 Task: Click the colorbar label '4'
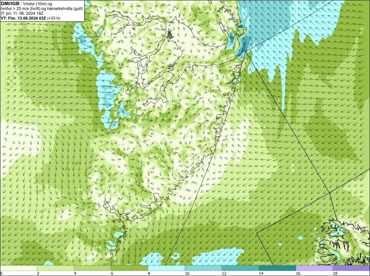tap(75, 273)
